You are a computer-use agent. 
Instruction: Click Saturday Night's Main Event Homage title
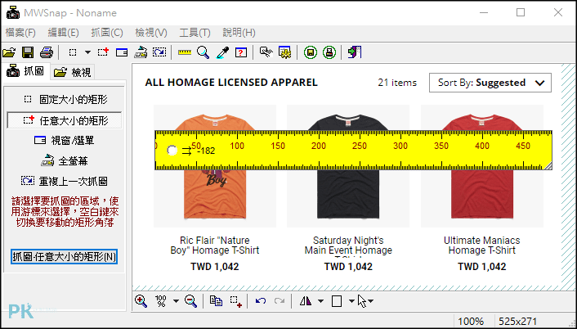coord(348,246)
